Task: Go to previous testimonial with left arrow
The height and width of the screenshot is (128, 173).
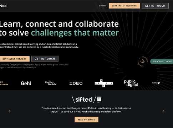Action: pyautogui.click(x=10, y=111)
